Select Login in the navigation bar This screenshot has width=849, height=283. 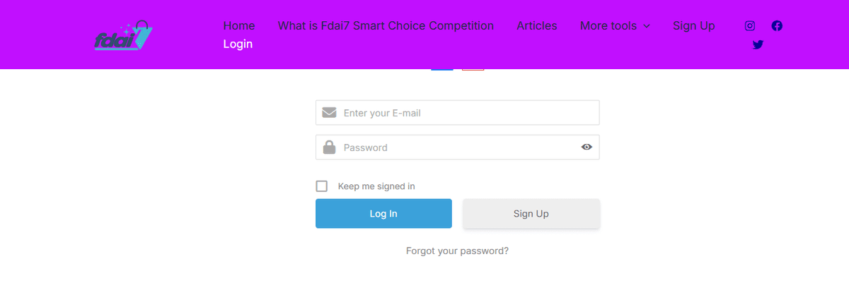point(238,44)
